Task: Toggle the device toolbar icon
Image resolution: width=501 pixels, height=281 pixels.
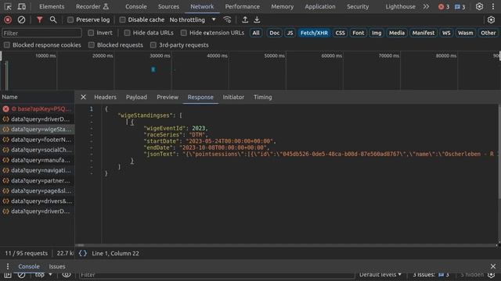Action: tap(21, 6)
